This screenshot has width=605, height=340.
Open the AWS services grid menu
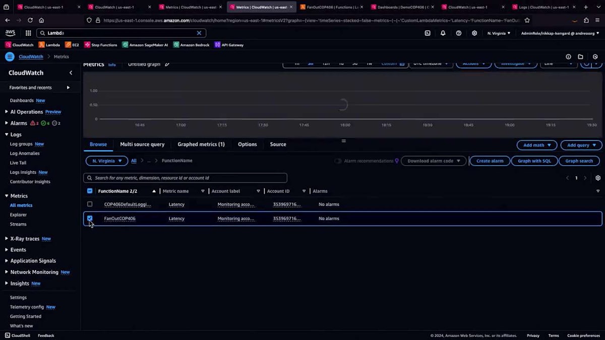click(x=28, y=33)
